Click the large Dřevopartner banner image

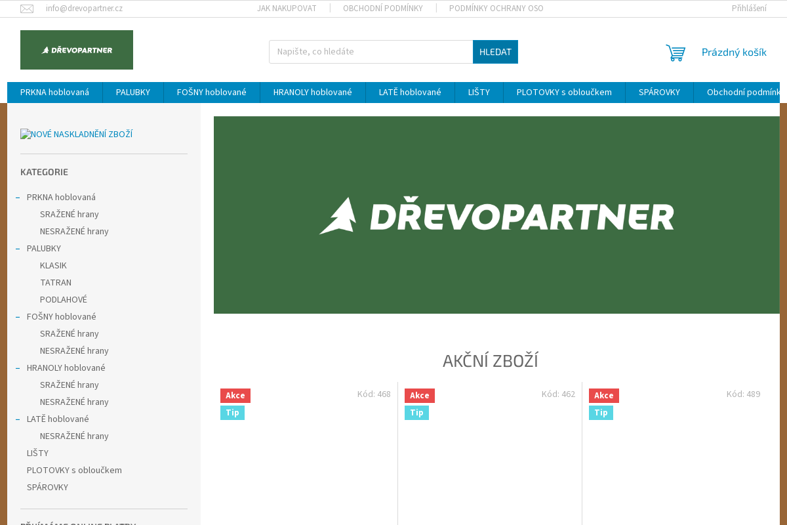tap(496, 215)
